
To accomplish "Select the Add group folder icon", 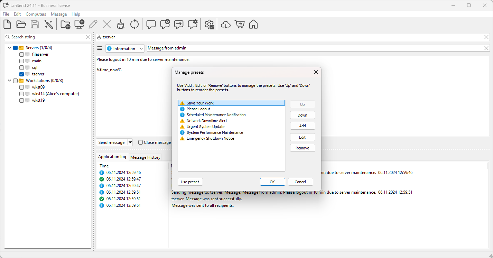I will (65, 24).
